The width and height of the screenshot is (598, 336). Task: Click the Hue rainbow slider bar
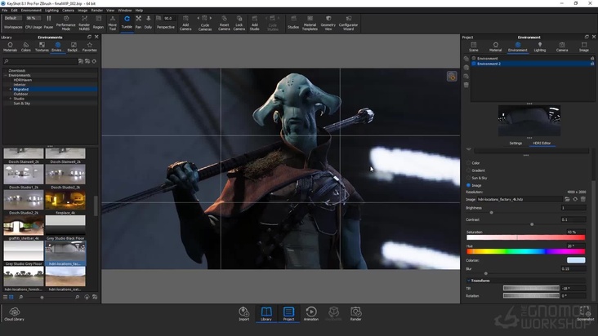[x=526, y=251]
